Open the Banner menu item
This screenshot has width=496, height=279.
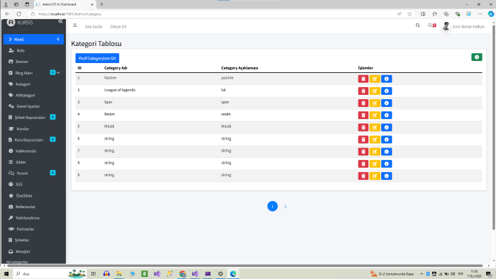(33, 62)
